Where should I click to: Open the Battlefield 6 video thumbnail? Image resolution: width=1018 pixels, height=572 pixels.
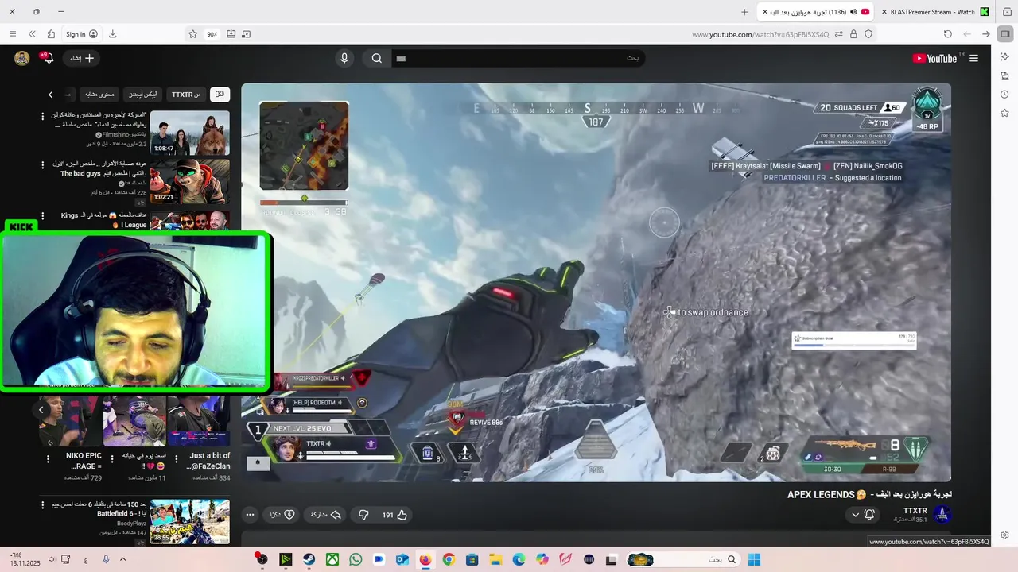pyautogui.click(x=189, y=521)
